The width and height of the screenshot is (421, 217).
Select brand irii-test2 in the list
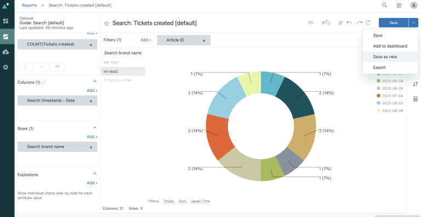click(123, 72)
